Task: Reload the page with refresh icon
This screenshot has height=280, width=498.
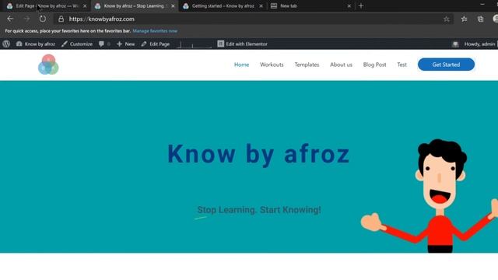Action: (43, 19)
